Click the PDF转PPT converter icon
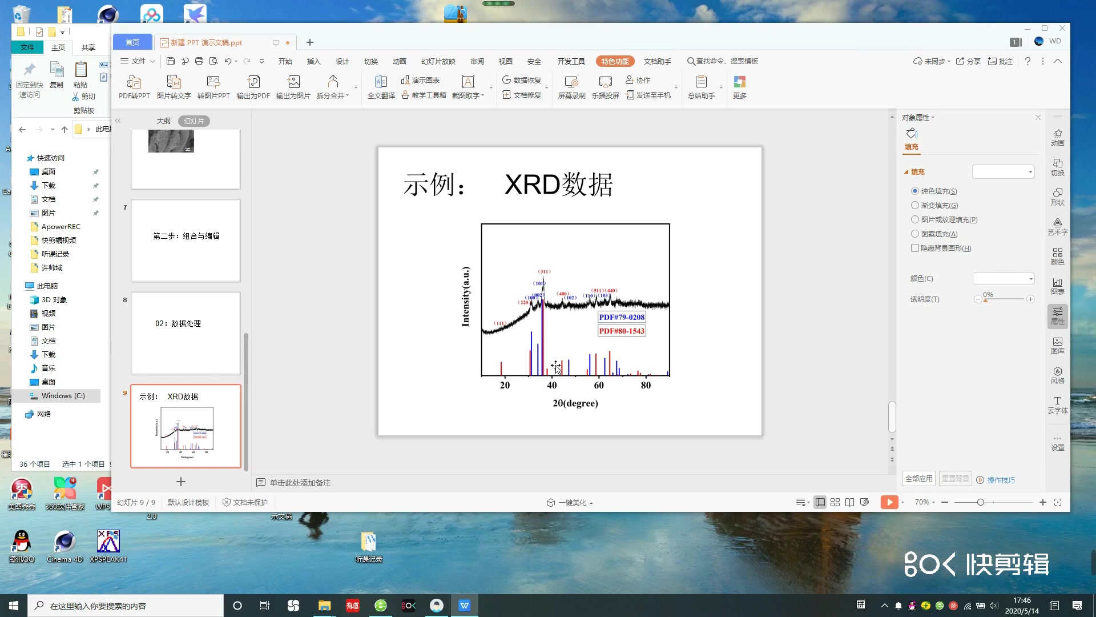Image resolution: width=1096 pixels, height=617 pixels. pyautogui.click(x=134, y=82)
